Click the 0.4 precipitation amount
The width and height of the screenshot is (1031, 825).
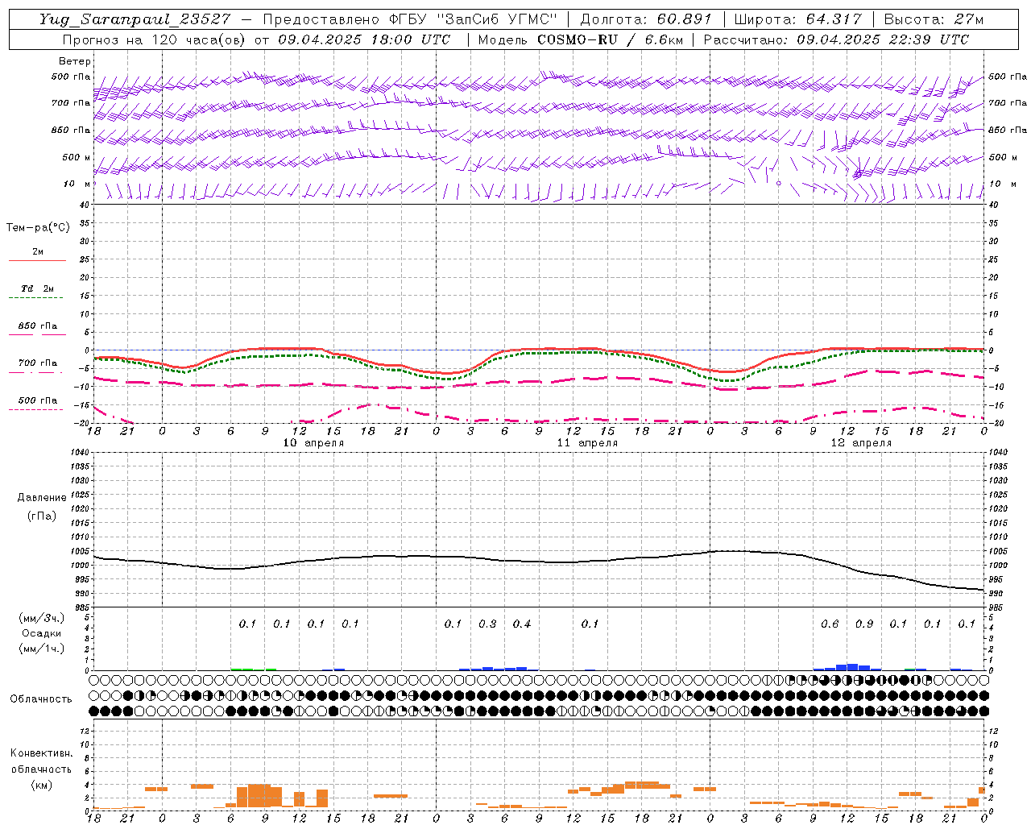click(x=522, y=624)
